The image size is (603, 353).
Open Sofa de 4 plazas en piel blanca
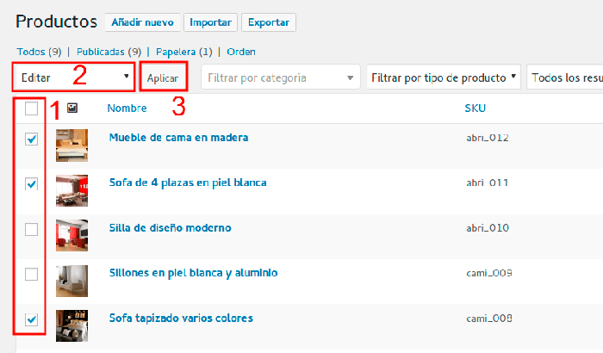(188, 183)
